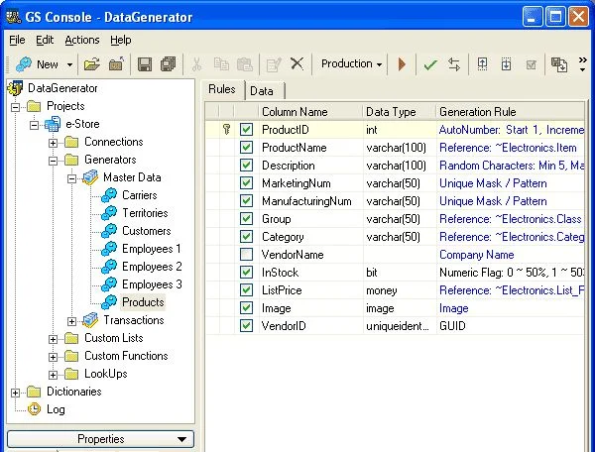
Task: Click the Data Type column header
Action: pos(400,112)
